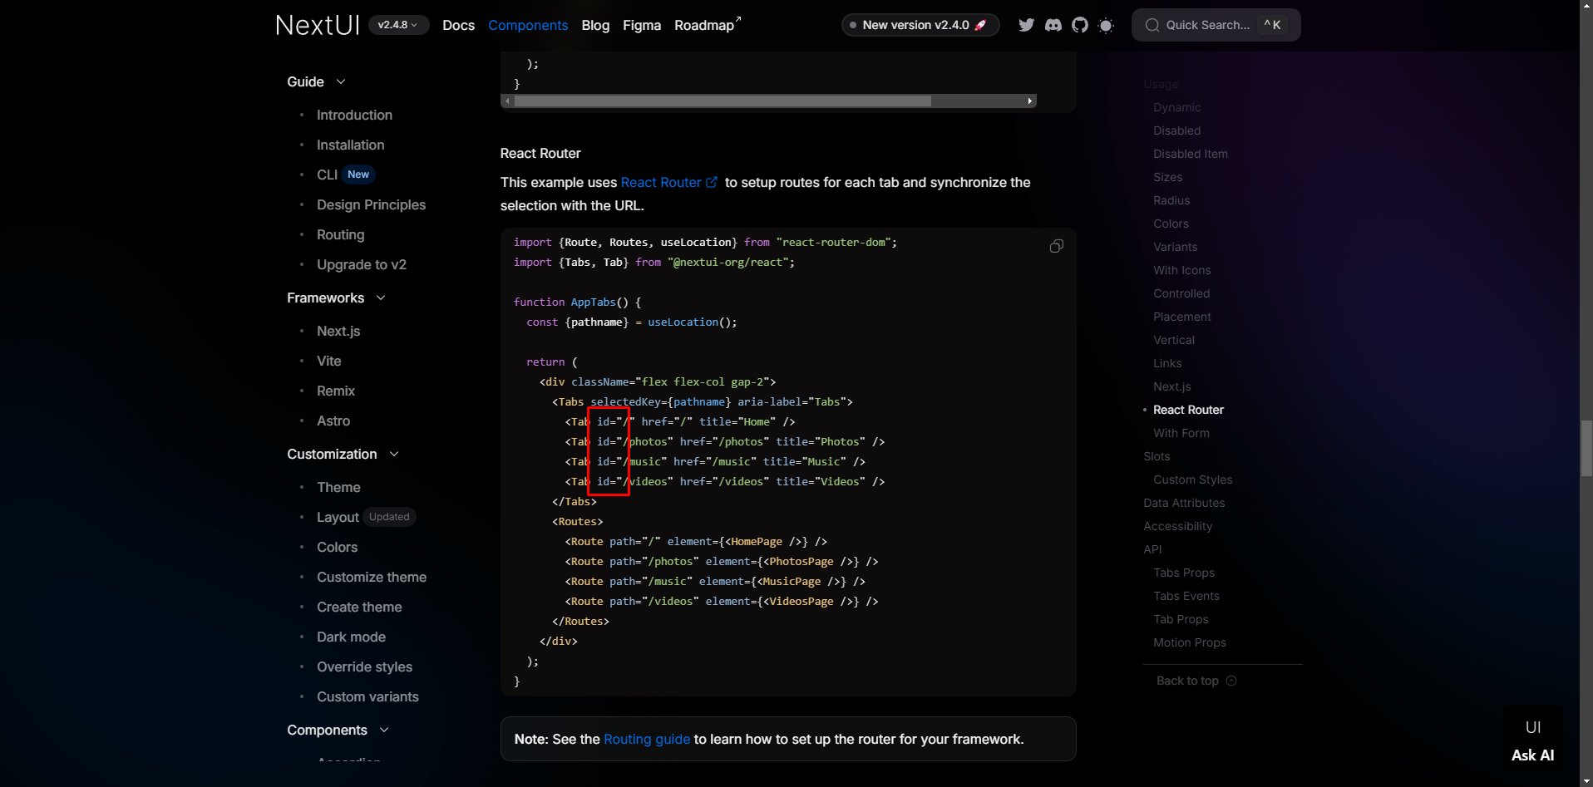This screenshot has height=787, width=1593.
Task: Jump to Sizes section
Action: point(1167,177)
